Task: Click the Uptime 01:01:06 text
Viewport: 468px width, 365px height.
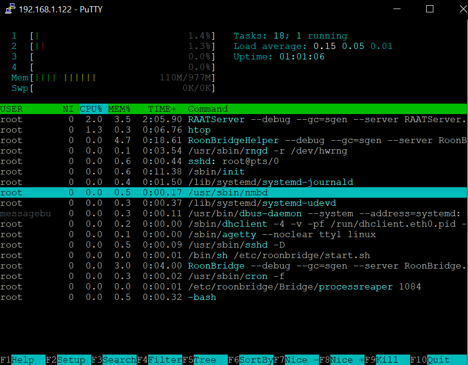Action: [279, 57]
